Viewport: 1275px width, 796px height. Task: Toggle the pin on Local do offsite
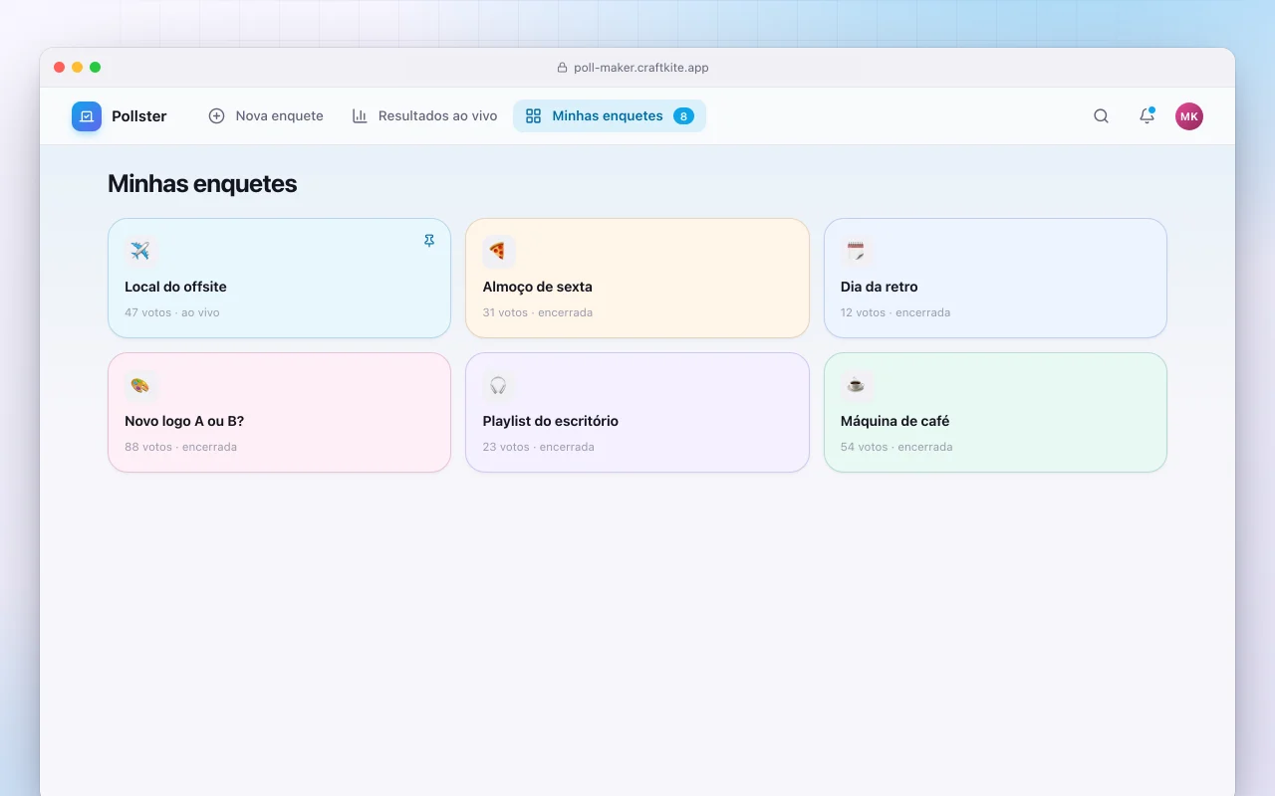tap(429, 241)
